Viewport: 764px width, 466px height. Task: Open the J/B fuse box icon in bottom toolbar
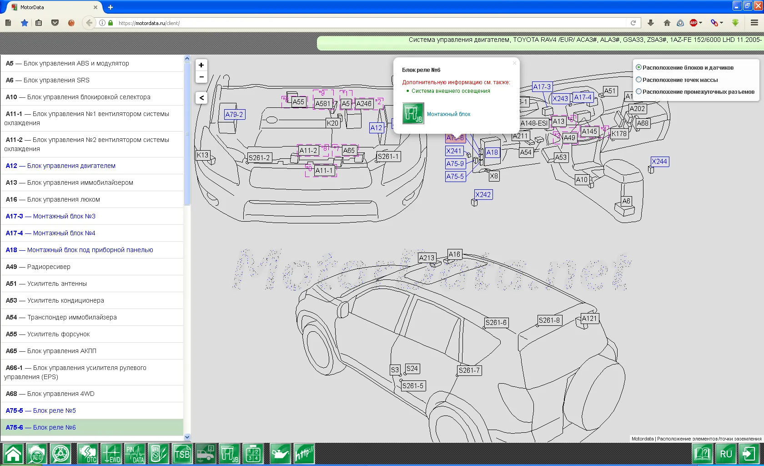tap(229, 454)
